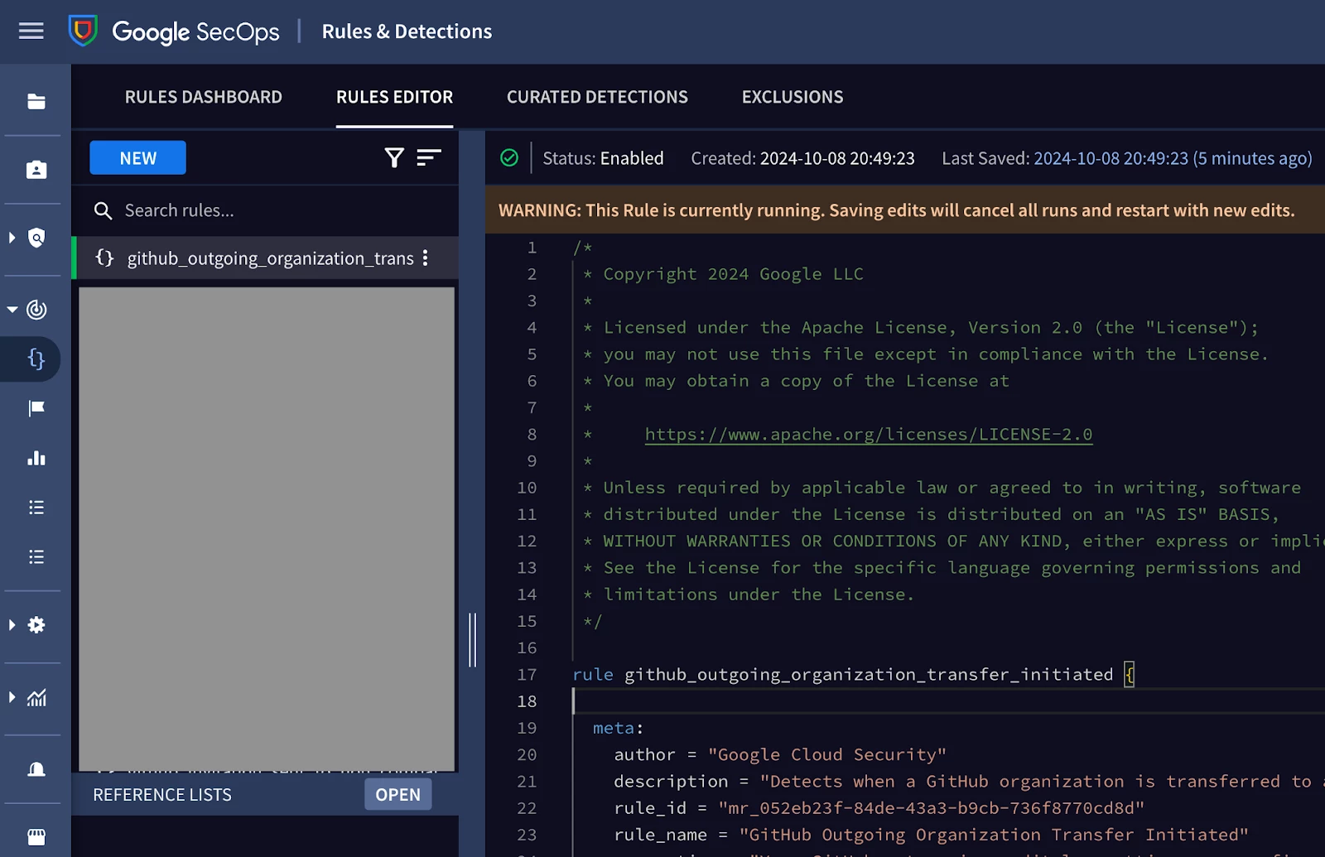
Task: Open the settings gear icon in sidebar
Action: pos(36,625)
